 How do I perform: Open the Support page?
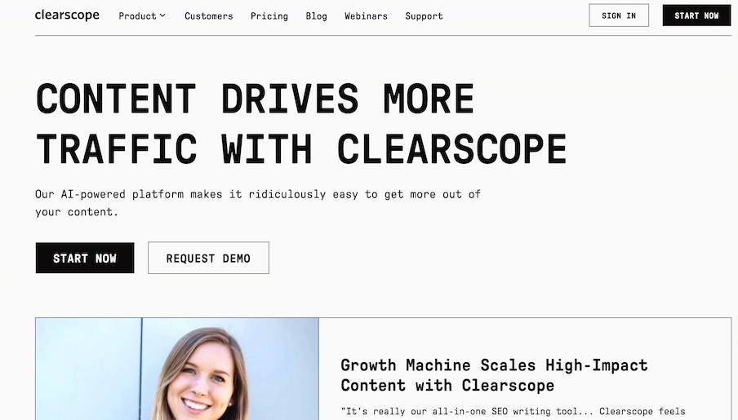coord(424,16)
